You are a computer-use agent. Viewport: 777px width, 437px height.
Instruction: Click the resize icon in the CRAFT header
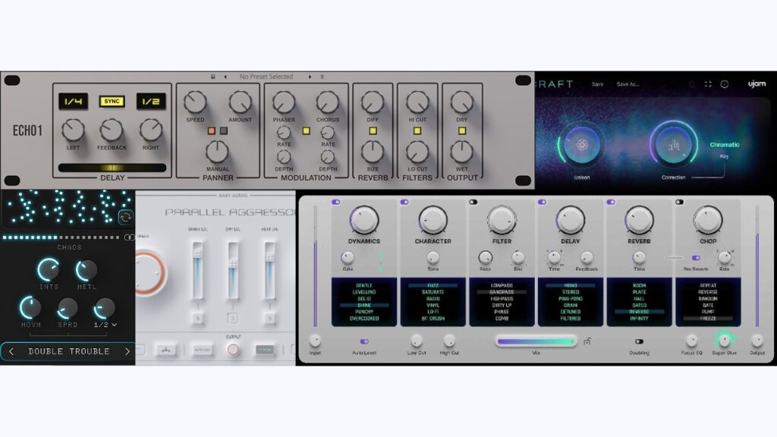(708, 84)
